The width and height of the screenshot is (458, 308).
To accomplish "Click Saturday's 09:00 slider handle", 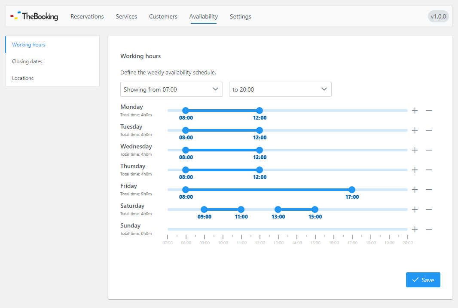I will click(204, 209).
